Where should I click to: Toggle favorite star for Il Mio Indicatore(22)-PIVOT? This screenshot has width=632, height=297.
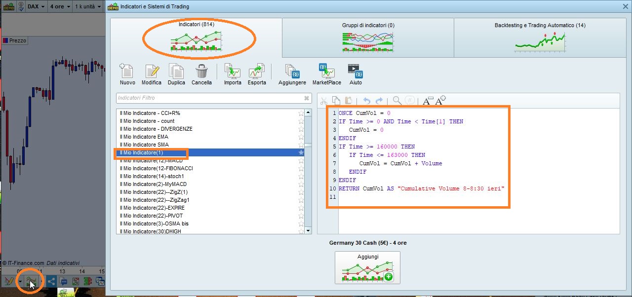(x=301, y=216)
